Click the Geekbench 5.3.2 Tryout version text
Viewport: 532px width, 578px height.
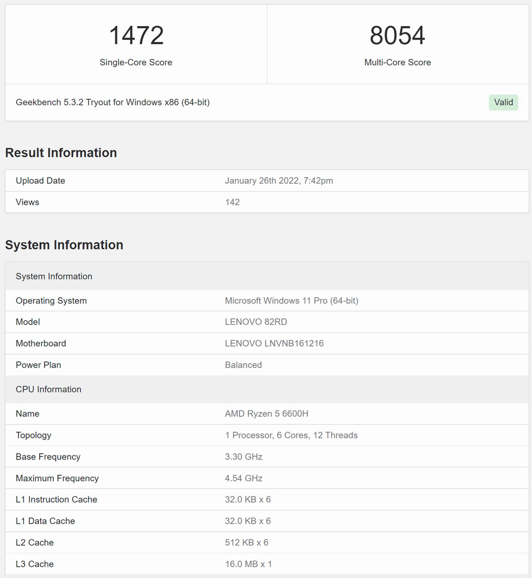tap(113, 102)
